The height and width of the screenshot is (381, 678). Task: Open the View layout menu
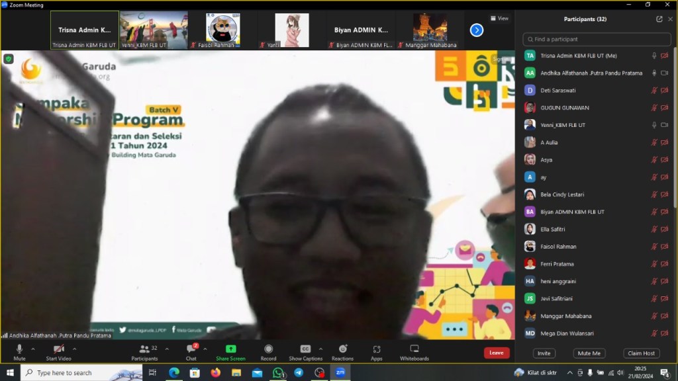[x=499, y=19]
